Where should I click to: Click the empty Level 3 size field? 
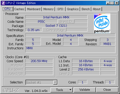[x=86, y=73]
